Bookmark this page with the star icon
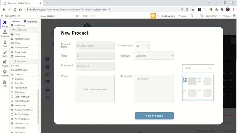Image resolution: width=237 pixels, height=133 pixels. [x=193, y=10]
